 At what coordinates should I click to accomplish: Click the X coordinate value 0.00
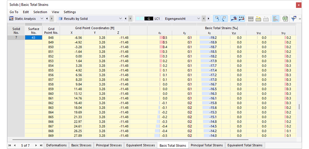point(71,56)
